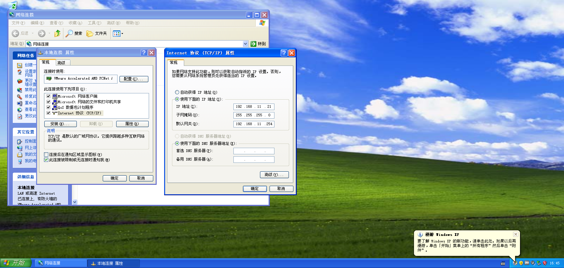Toggle the Folders pane toolbar icon

point(97,33)
